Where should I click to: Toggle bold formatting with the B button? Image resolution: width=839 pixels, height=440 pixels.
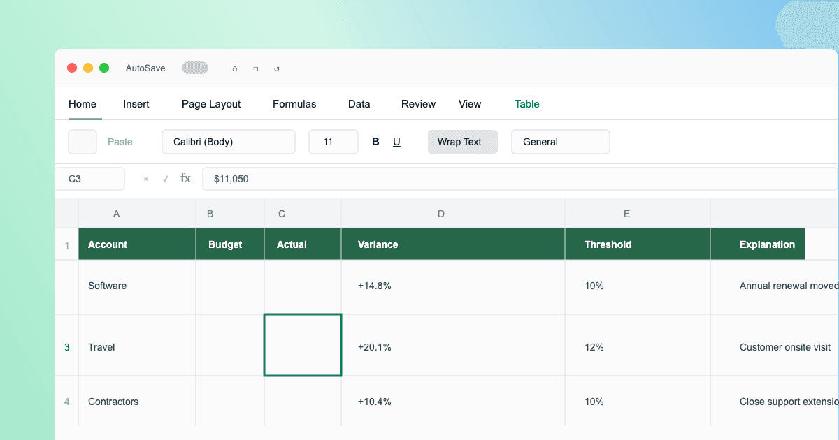click(x=375, y=142)
